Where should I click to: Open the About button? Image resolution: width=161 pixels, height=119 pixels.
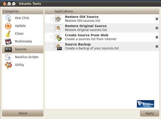pyautogui.click(x=23, y=113)
